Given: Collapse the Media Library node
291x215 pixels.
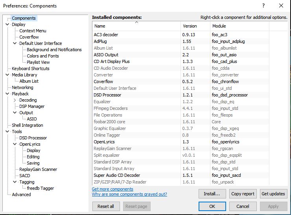Looking at the screenshot, I should (7, 75).
